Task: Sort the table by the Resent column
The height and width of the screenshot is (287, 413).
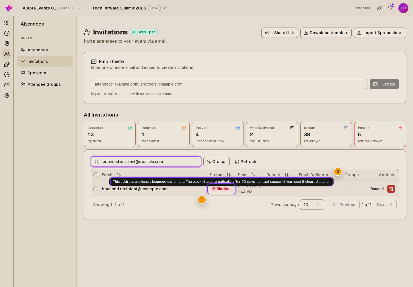Action: 287,175
